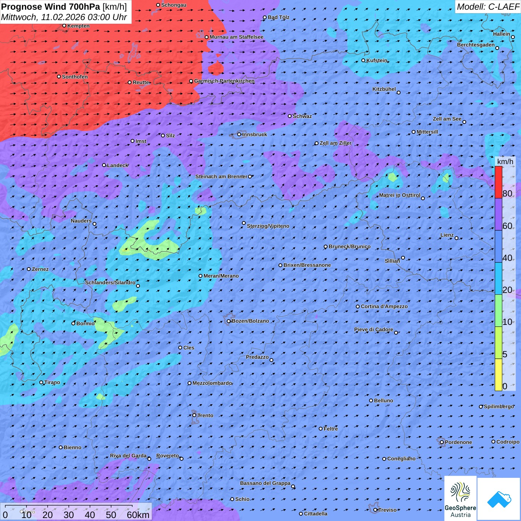Click the 'Predazzo' label
The image size is (521, 521).
coord(257,357)
